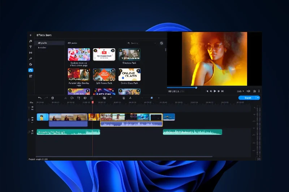Click the Record voiceover microphone icon

point(130,98)
